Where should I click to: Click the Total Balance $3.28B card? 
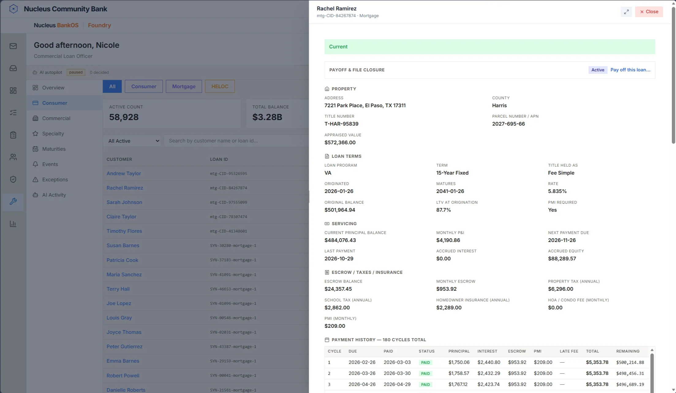[277, 114]
